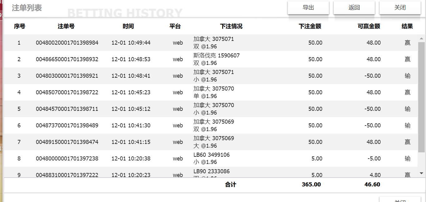Screen dimensions: 426x202
Task: Click the 序号 column header
Action: [19, 27]
